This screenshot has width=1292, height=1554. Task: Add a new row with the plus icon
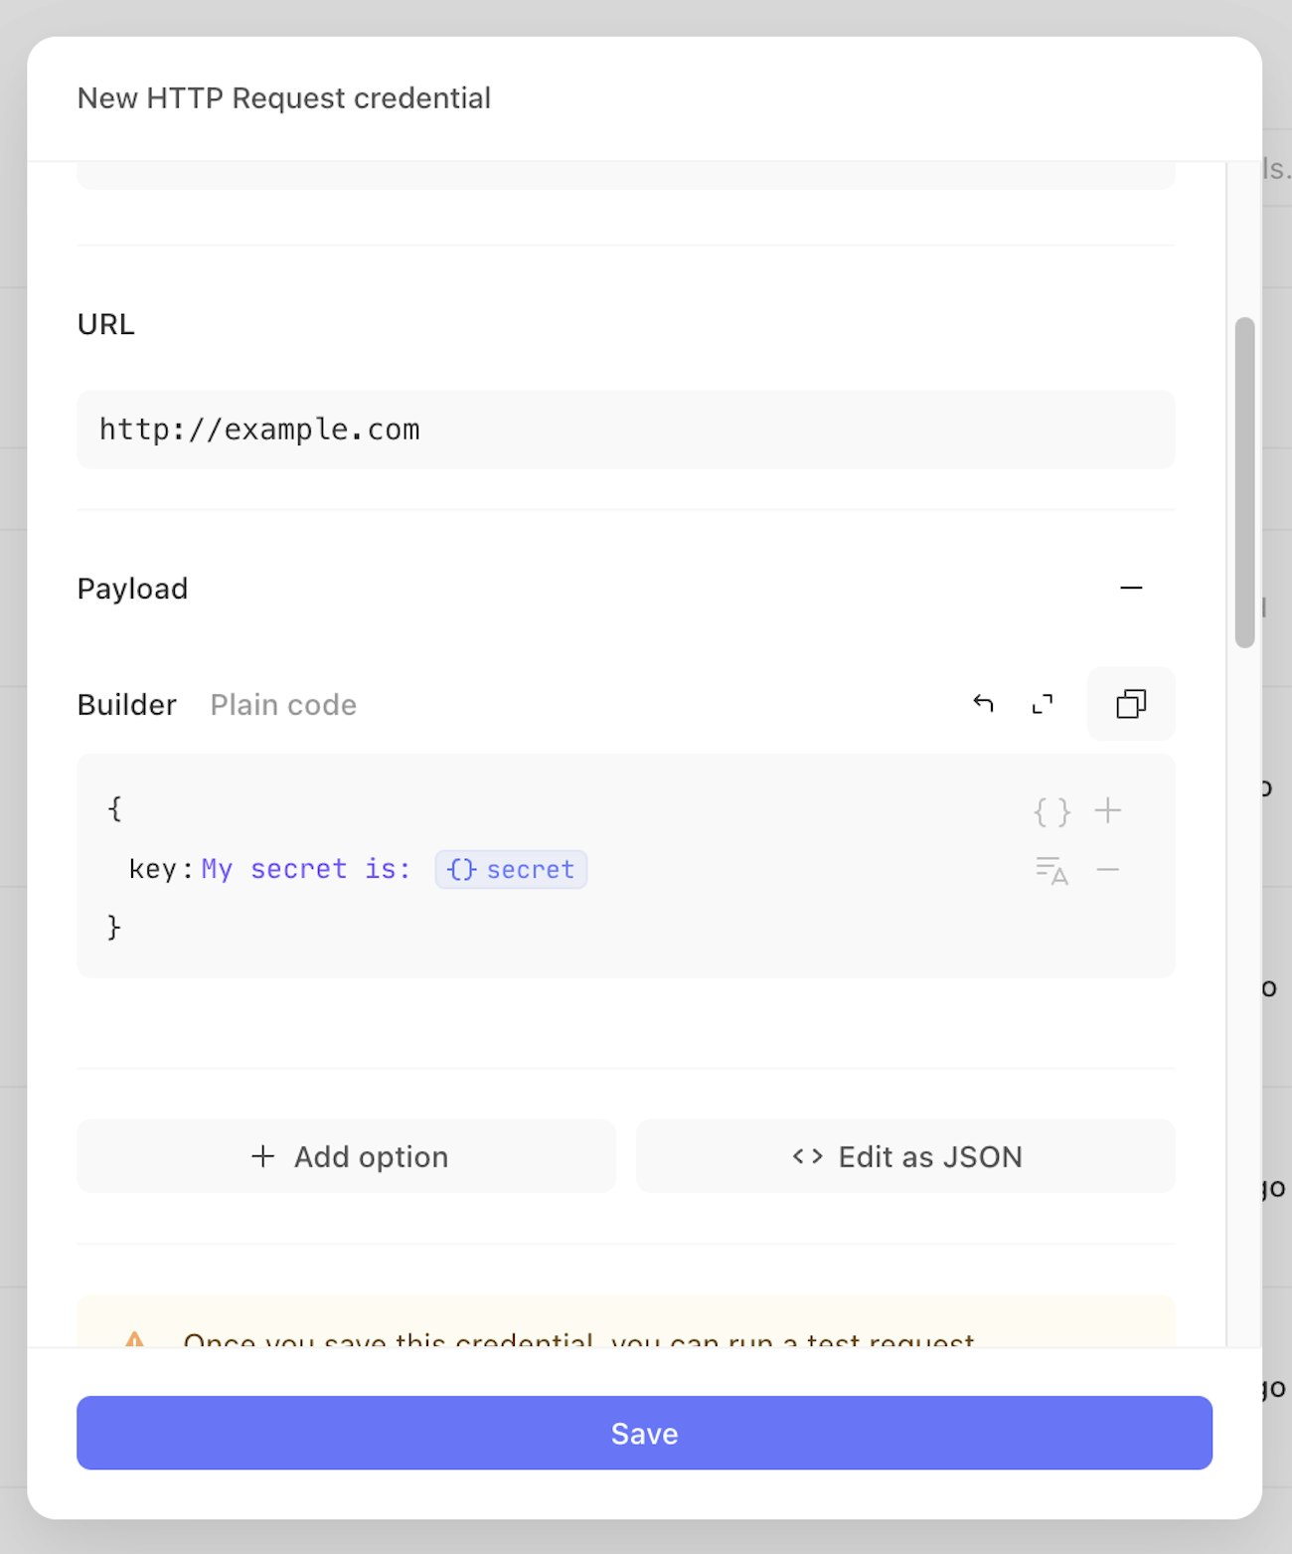tap(1108, 811)
